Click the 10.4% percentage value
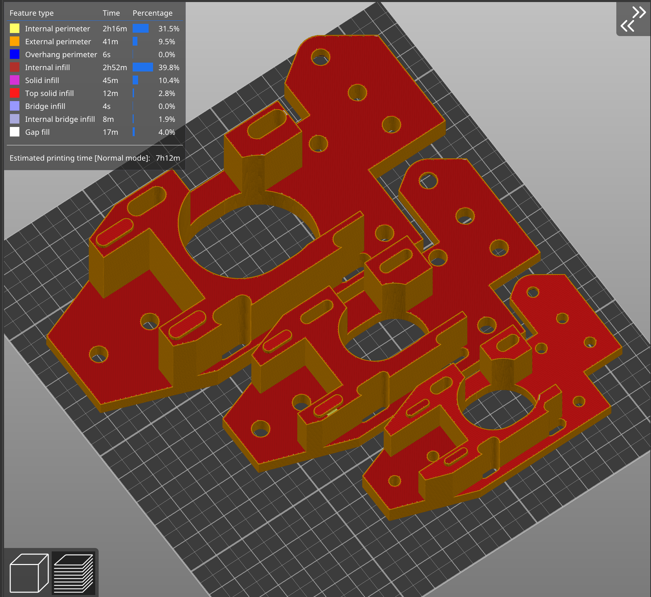Image resolution: width=651 pixels, height=597 pixels. 169,80
